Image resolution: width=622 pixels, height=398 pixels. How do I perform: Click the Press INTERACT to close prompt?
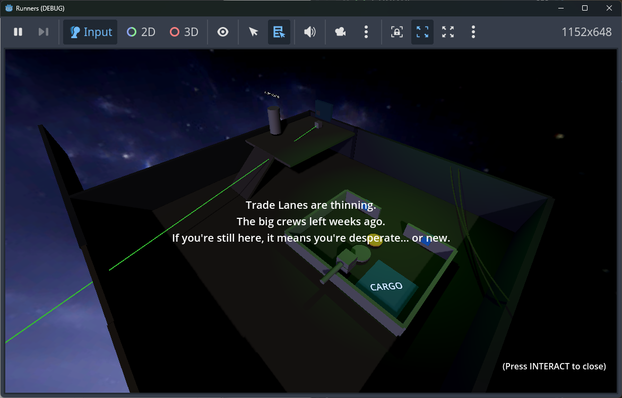(x=554, y=366)
